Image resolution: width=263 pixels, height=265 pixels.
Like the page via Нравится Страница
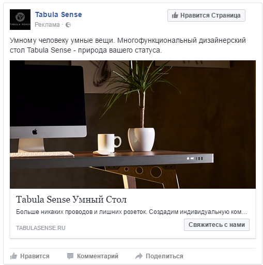click(x=206, y=15)
